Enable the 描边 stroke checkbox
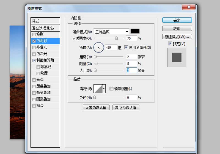Viewport: 220px width, 154px height. click(x=34, y=106)
